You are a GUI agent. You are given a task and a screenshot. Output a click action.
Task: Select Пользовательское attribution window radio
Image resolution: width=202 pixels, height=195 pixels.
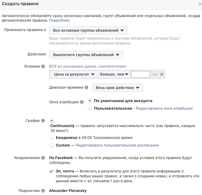pyautogui.click(x=90, y=108)
